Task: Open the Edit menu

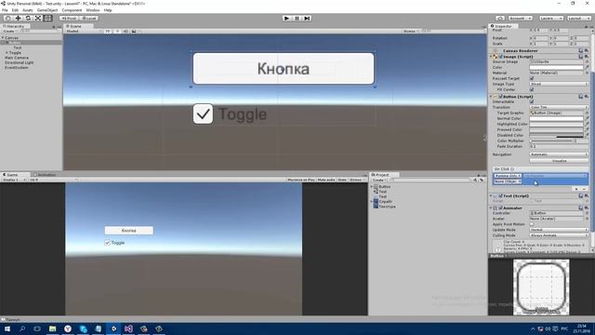Action: pyautogui.click(x=15, y=10)
